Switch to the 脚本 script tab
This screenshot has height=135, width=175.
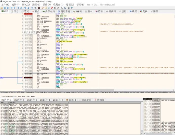pos(89,11)
